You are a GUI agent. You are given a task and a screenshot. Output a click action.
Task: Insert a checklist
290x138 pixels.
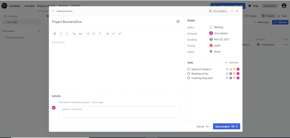pyautogui.click(x=100, y=34)
